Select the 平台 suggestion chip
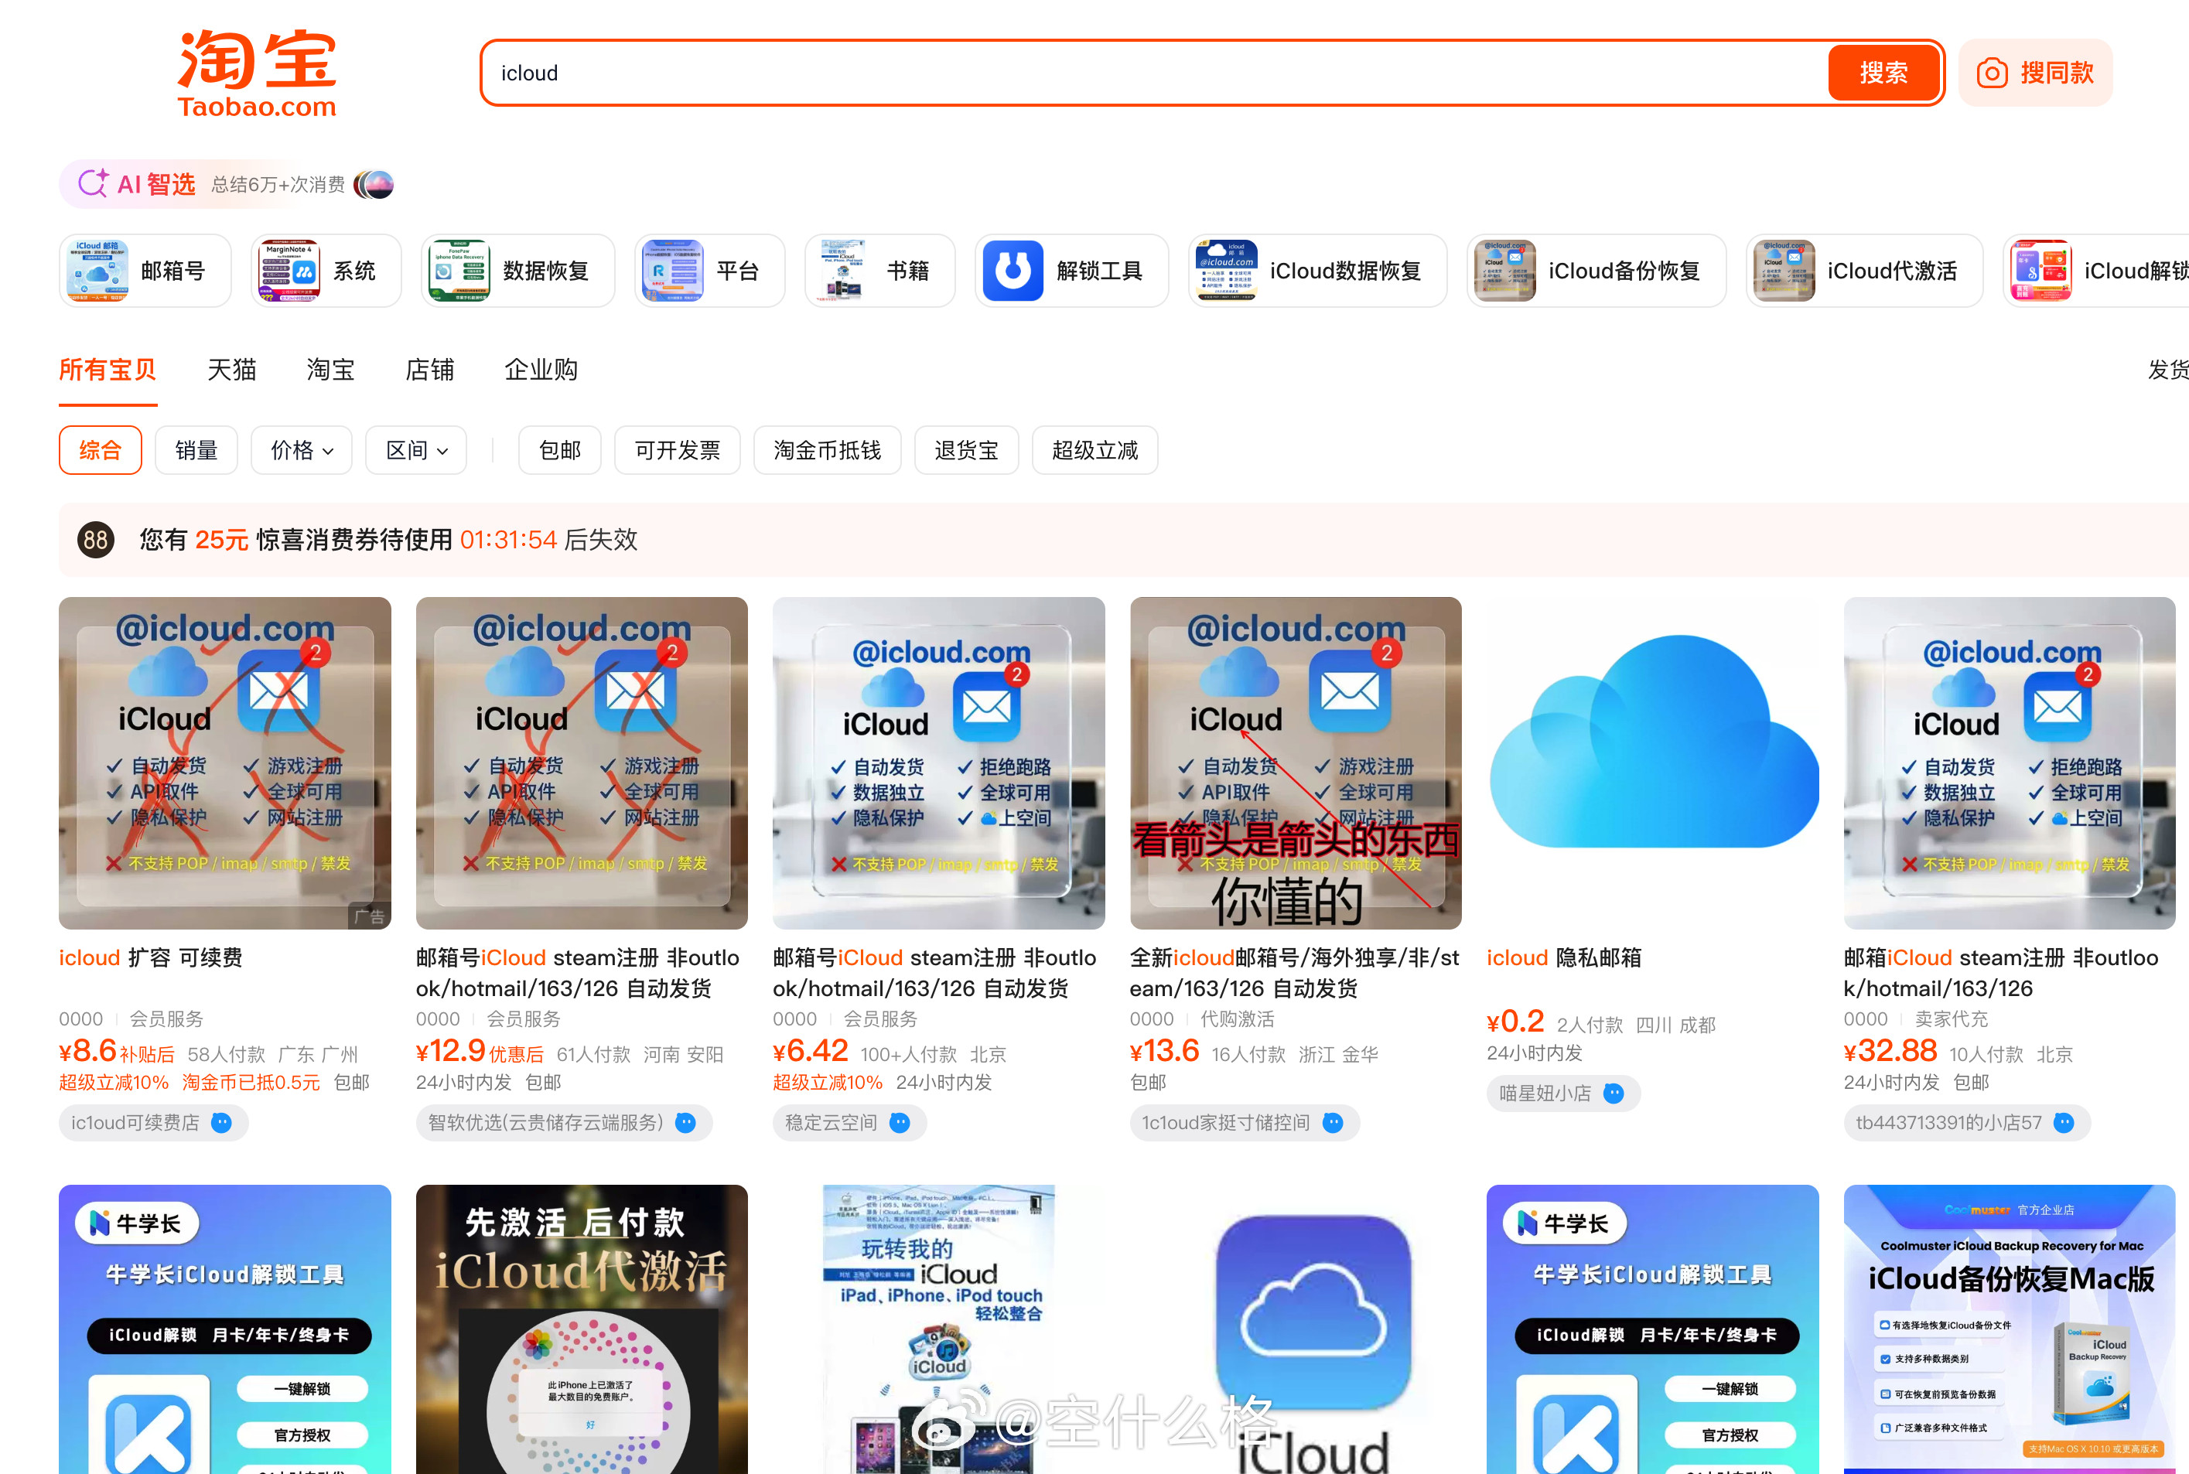This screenshot has height=1474, width=2189. [x=709, y=271]
